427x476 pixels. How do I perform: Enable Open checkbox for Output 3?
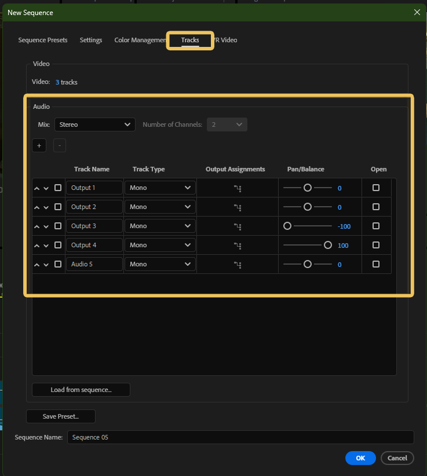tap(376, 226)
